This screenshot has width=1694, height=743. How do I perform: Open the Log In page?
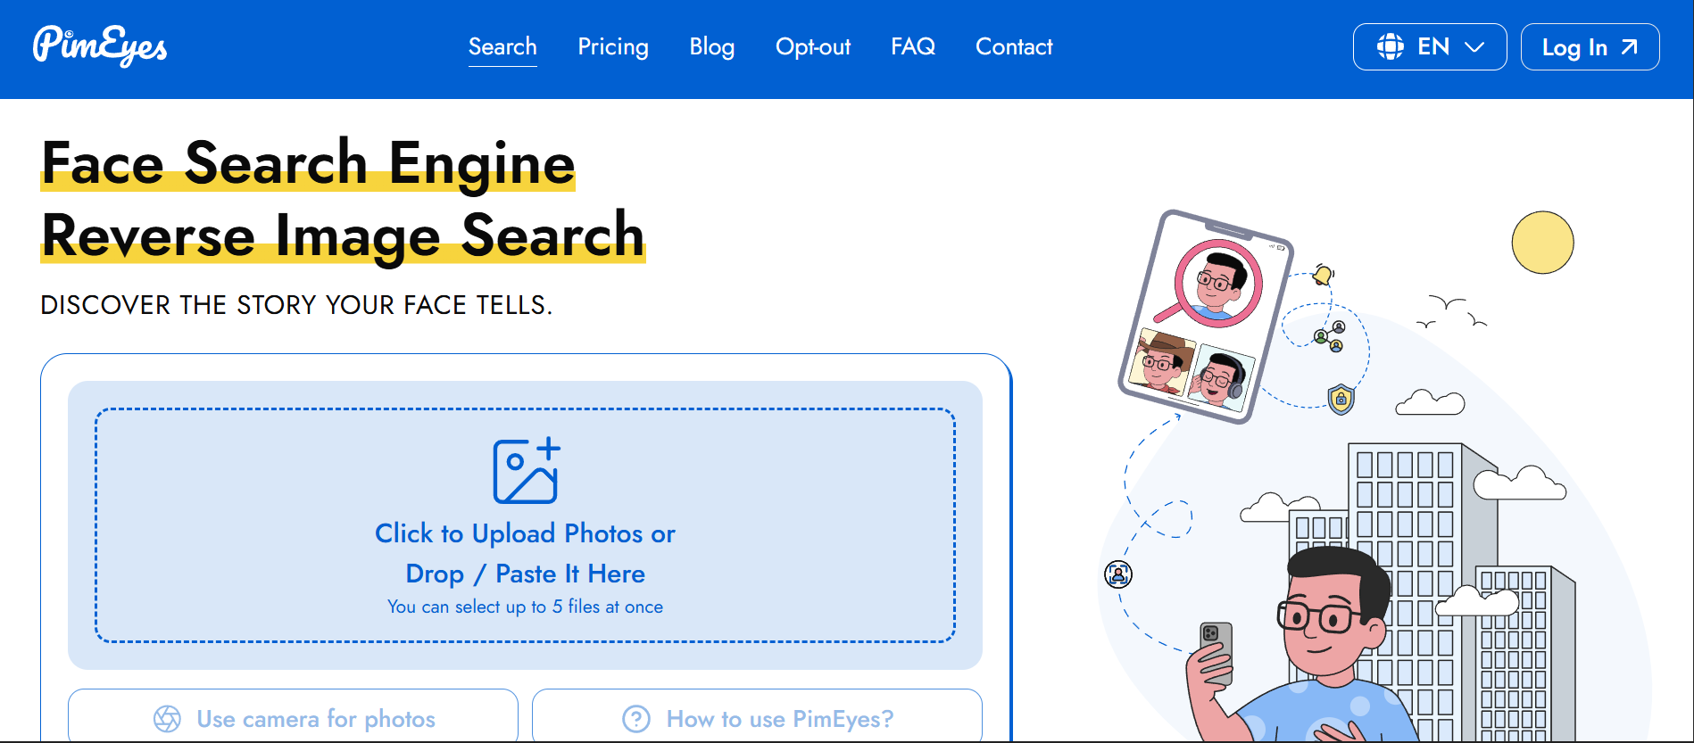point(1589,47)
